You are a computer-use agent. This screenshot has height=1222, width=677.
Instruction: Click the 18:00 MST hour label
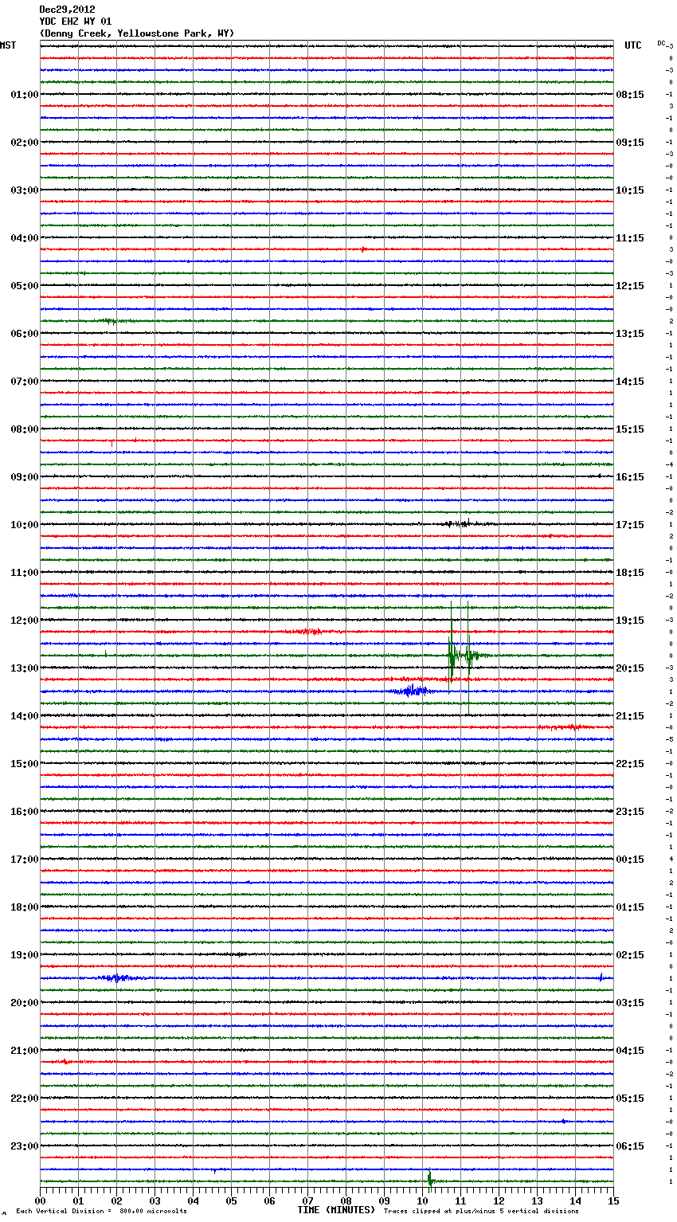tap(25, 907)
